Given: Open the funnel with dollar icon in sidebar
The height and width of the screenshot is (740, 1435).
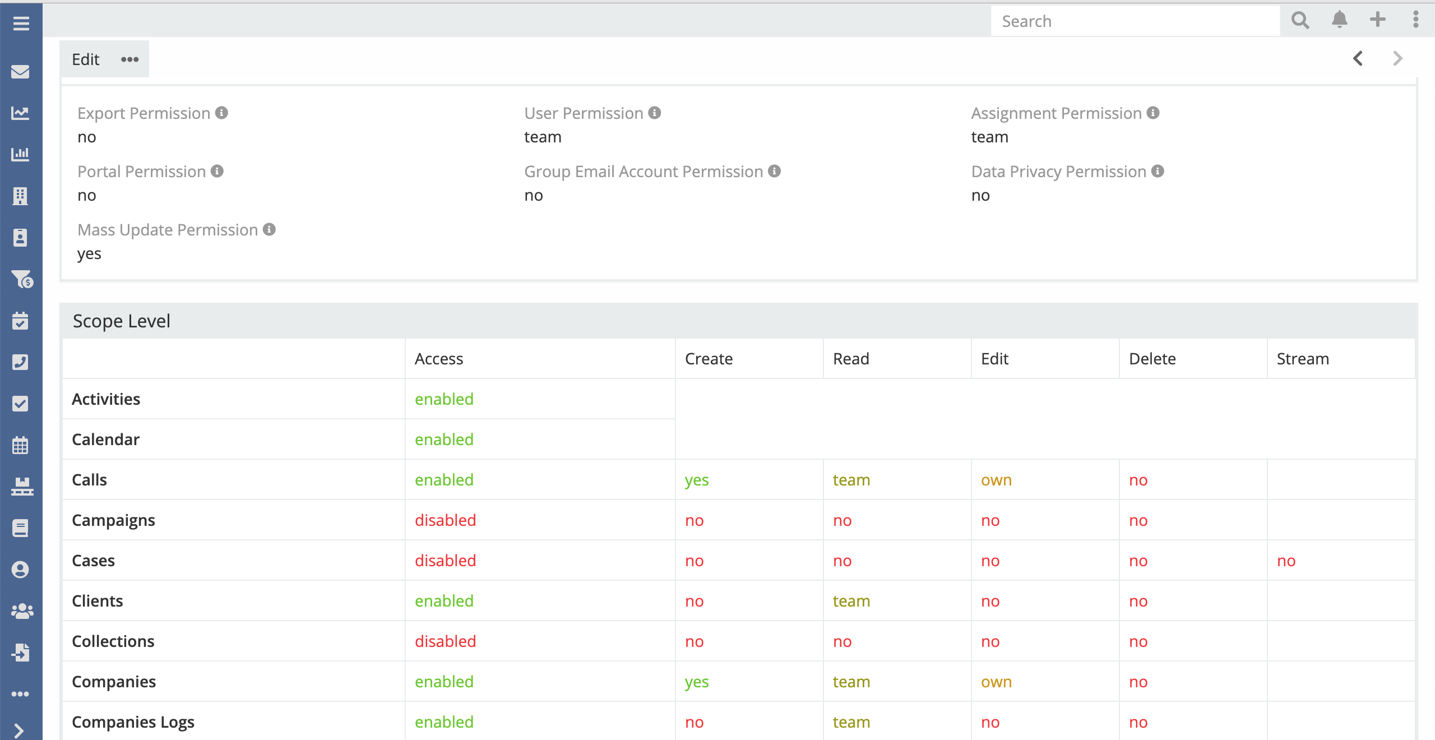Looking at the screenshot, I should pyautogui.click(x=22, y=279).
